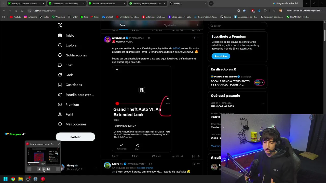The width and height of the screenshot is (326, 183).
Task: Click the Postear button
Action: (75, 137)
